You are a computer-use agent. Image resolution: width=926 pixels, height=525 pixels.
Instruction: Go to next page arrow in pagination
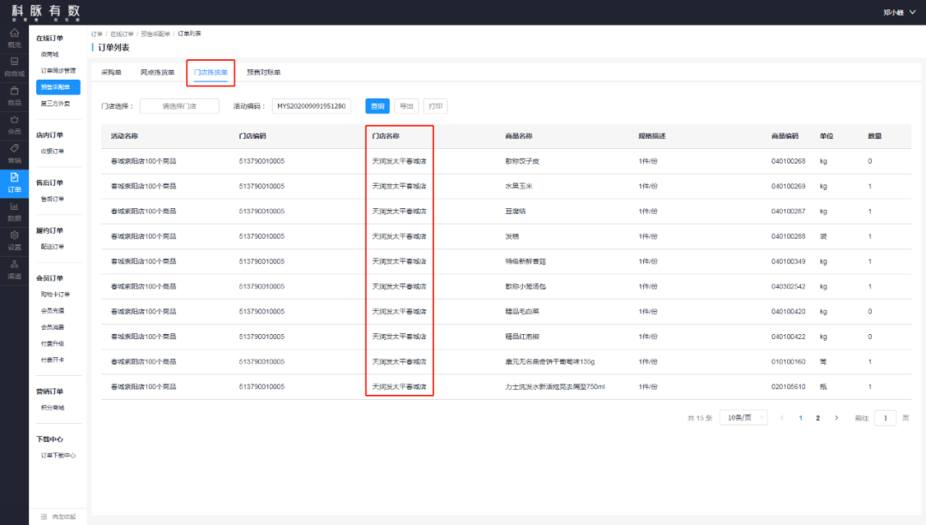coord(836,418)
